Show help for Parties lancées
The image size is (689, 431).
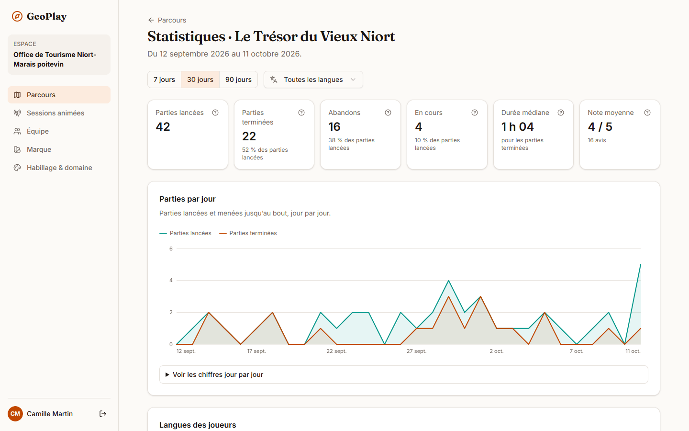pyautogui.click(x=215, y=113)
